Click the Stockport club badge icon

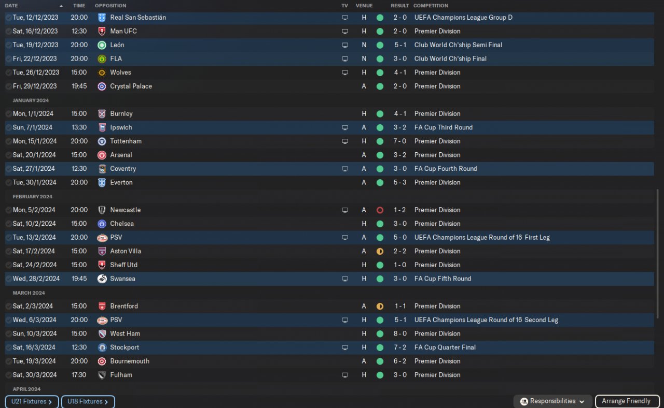click(102, 347)
